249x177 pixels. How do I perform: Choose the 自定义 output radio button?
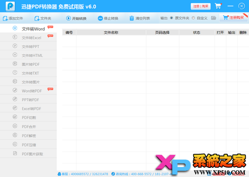193,18
